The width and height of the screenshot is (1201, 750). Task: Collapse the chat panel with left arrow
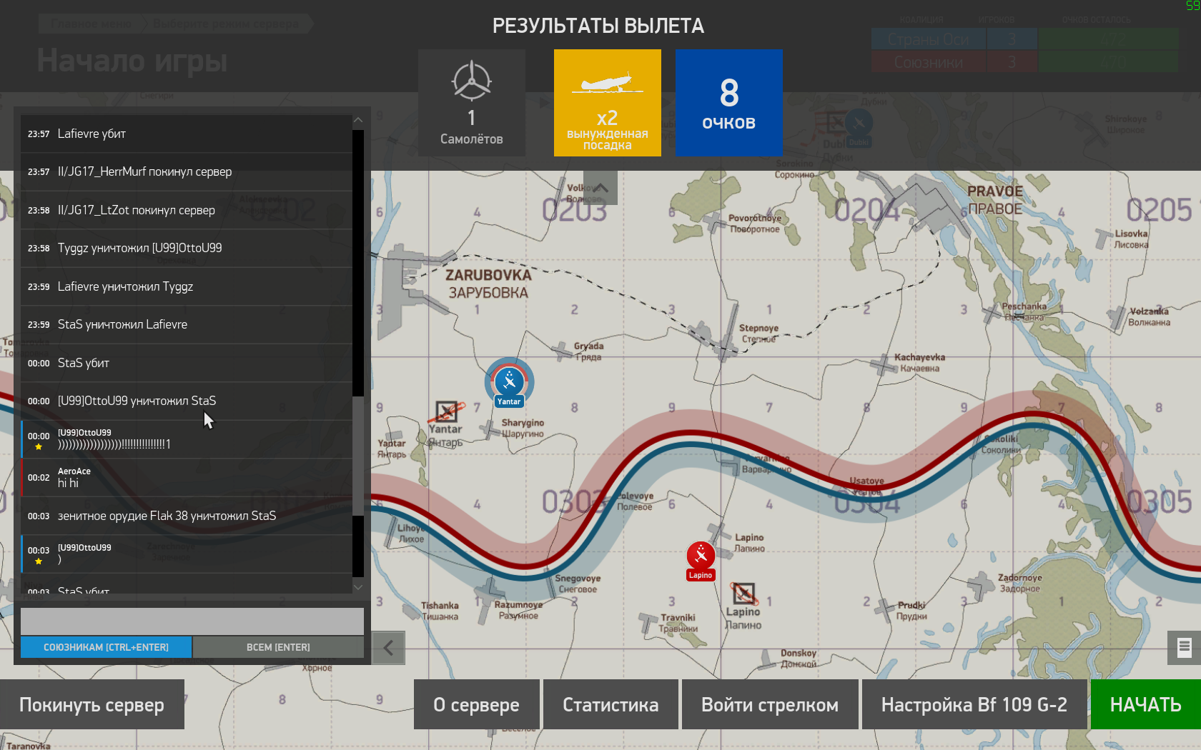(x=388, y=648)
